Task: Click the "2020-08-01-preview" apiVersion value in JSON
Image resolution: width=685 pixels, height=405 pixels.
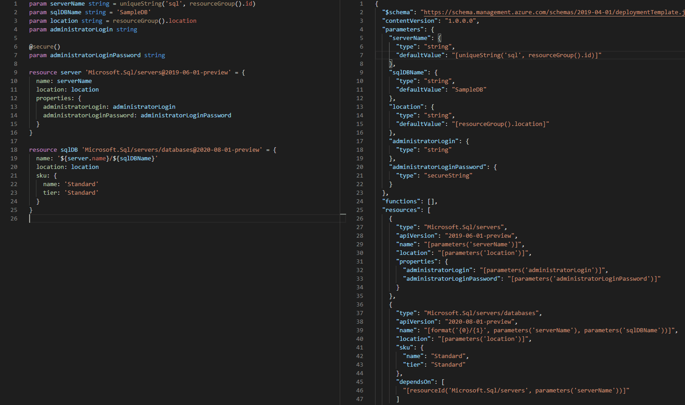Action: (479, 322)
